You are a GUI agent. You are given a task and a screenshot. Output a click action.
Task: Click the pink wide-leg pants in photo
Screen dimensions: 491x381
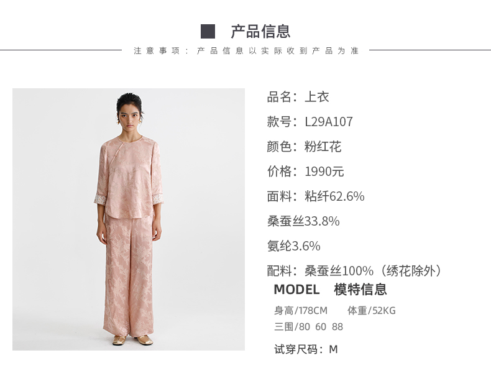click(129, 275)
